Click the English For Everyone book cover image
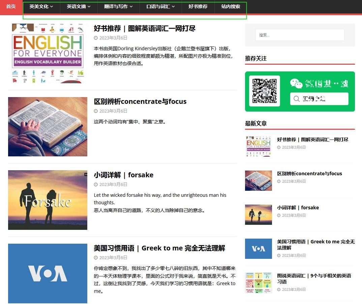The image size is (362, 304). [48, 53]
